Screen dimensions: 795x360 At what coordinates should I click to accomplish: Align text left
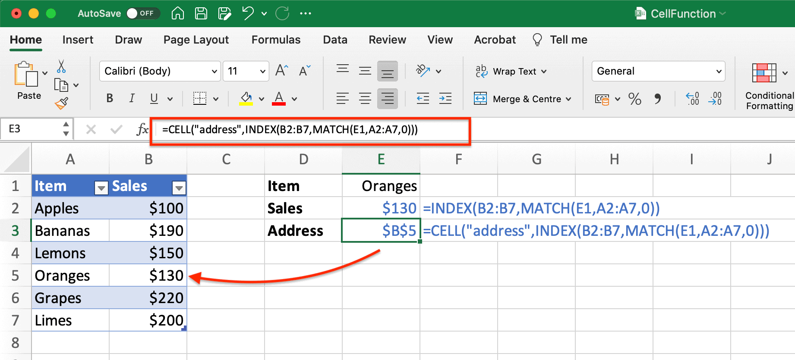pyautogui.click(x=343, y=99)
